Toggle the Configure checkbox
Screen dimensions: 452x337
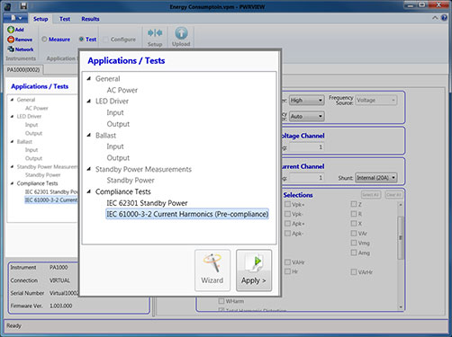click(105, 40)
